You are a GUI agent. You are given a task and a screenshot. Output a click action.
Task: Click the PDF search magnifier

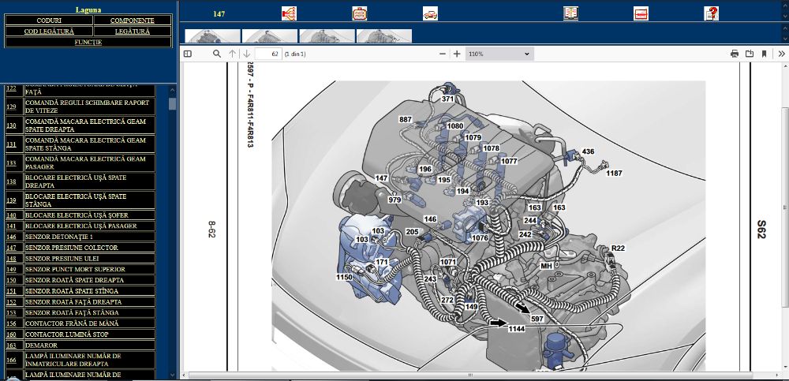tap(217, 54)
